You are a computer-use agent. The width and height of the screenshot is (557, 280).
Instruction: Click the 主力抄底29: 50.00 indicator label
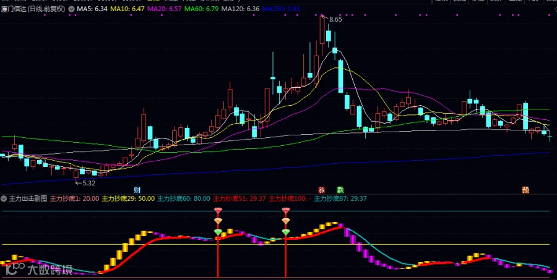pyautogui.click(x=128, y=198)
